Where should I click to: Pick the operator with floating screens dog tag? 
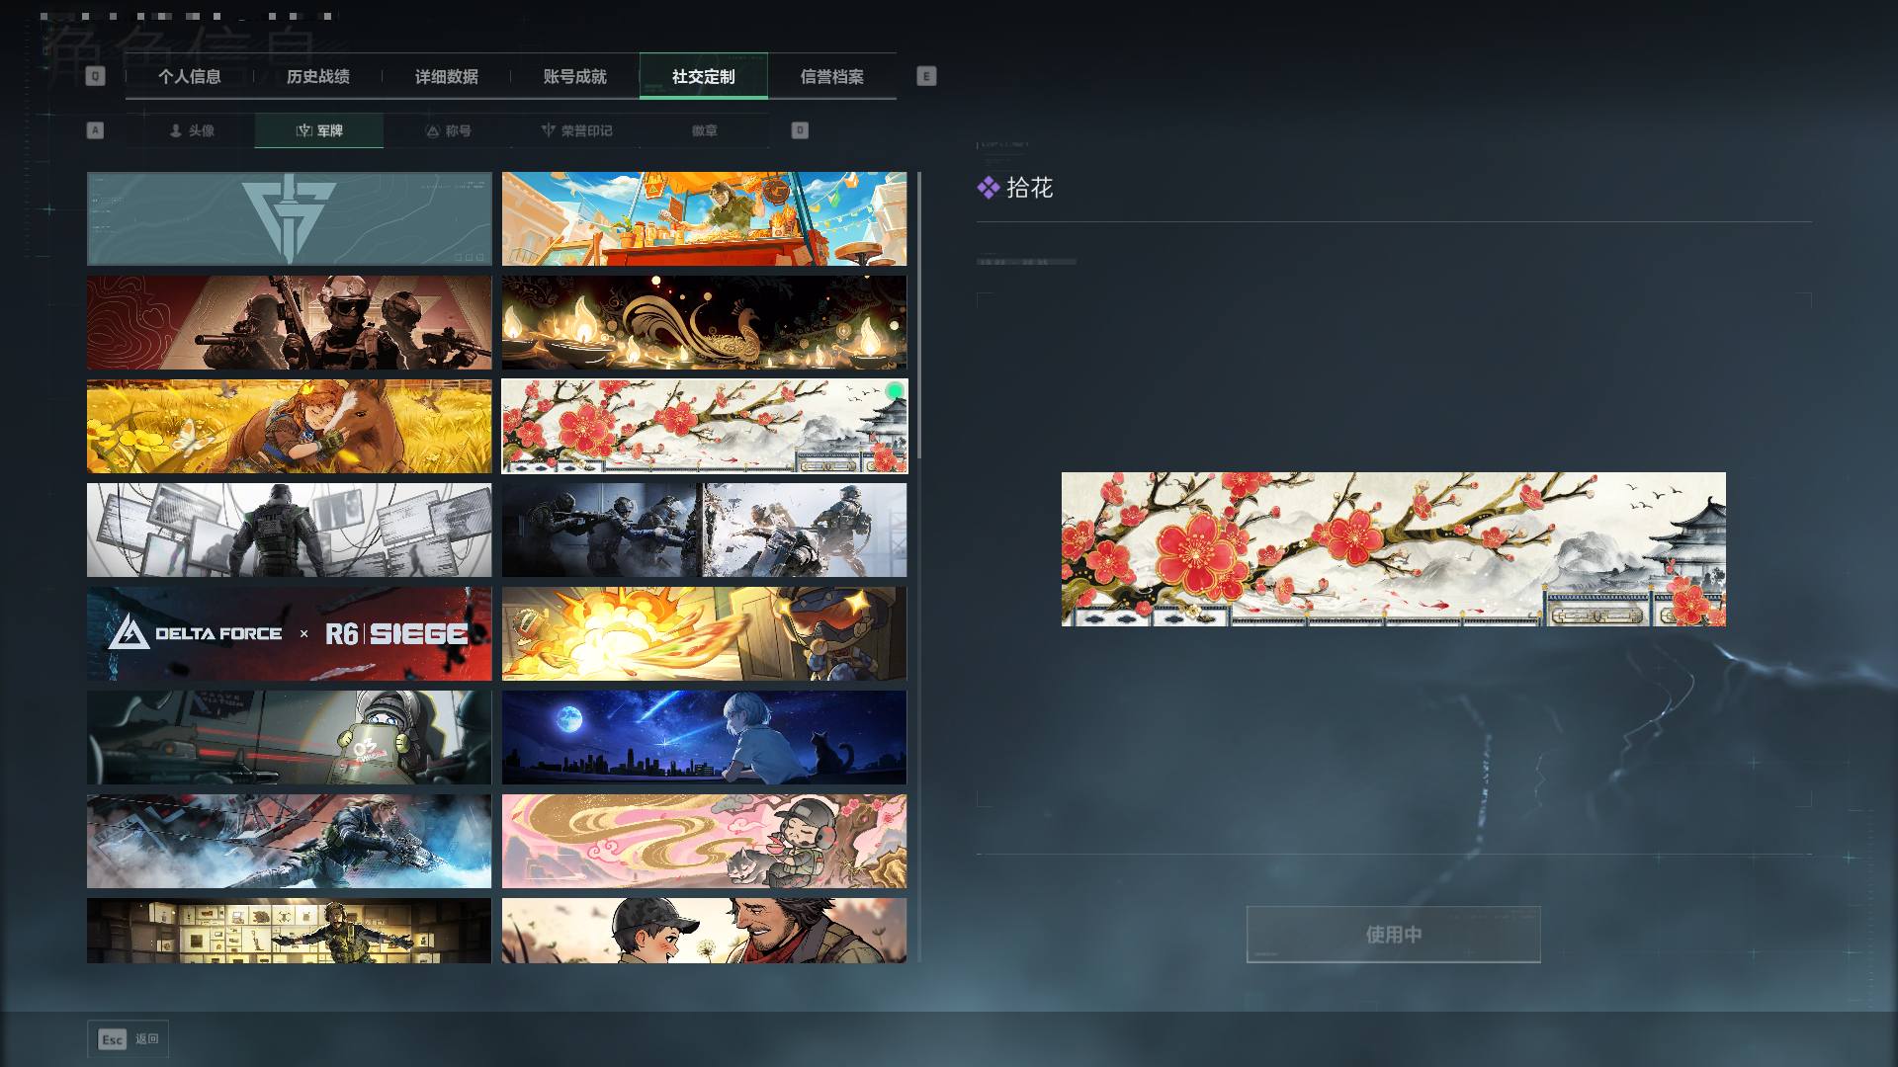tap(289, 530)
